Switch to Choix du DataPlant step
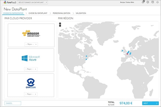The height and width of the screenshot is (107, 161). pyautogui.click(x=38, y=13)
